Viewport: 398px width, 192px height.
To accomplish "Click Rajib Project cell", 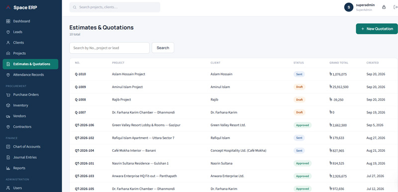I will [x=121, y=99].
